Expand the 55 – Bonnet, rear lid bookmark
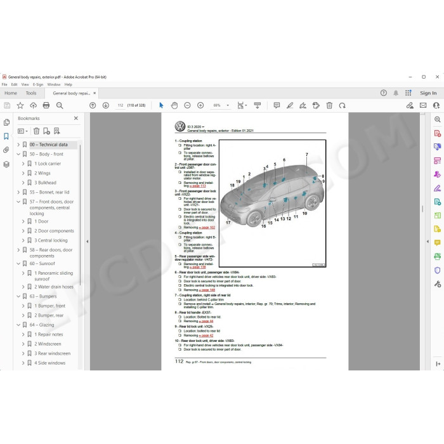444x444 pixels. pos(18,192)
